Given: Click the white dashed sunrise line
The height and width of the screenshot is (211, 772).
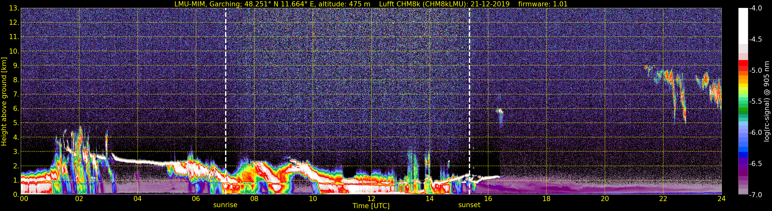Looking at the screenshot, I should (225, 90).
